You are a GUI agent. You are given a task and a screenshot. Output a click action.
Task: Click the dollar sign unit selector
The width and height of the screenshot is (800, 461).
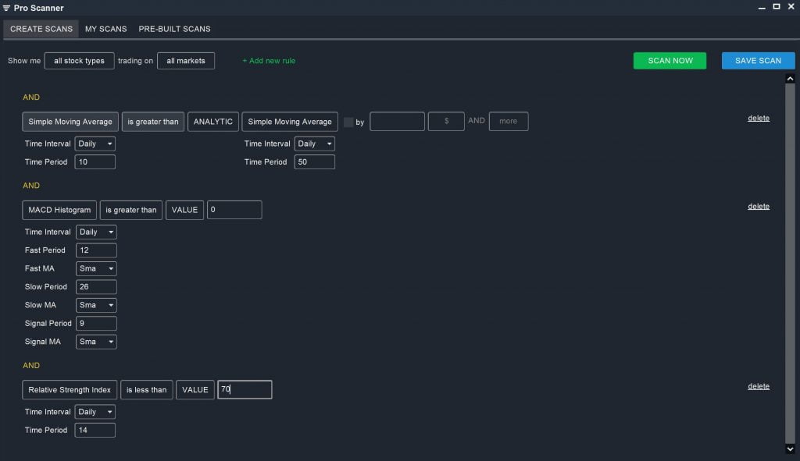coord(446,122)
